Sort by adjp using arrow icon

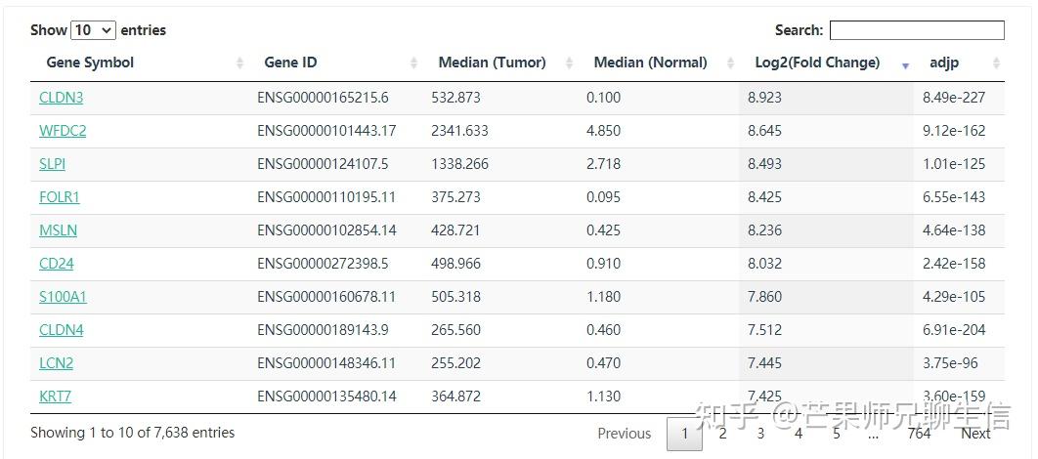[x=996, y=63]
